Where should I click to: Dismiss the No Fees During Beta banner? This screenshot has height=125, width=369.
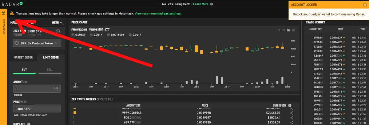pyautogui.click(x=212, y=4)
